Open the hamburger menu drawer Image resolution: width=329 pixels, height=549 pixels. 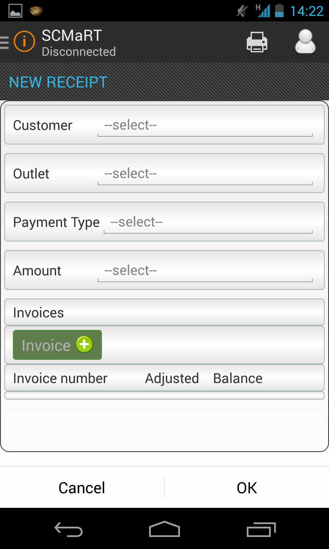tap(4, 42)
